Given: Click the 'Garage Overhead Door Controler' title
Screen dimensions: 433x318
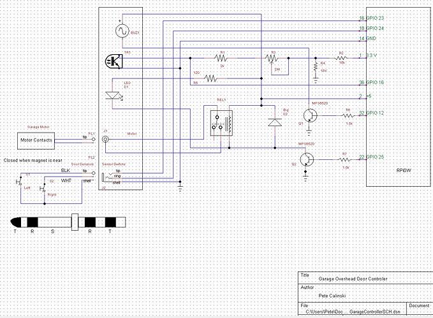Looking at the screenshot, I should click(x=353, y=279).
